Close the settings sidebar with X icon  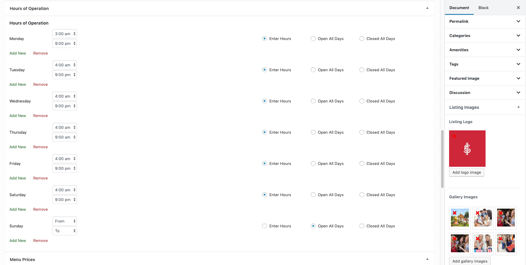[518, 8]
